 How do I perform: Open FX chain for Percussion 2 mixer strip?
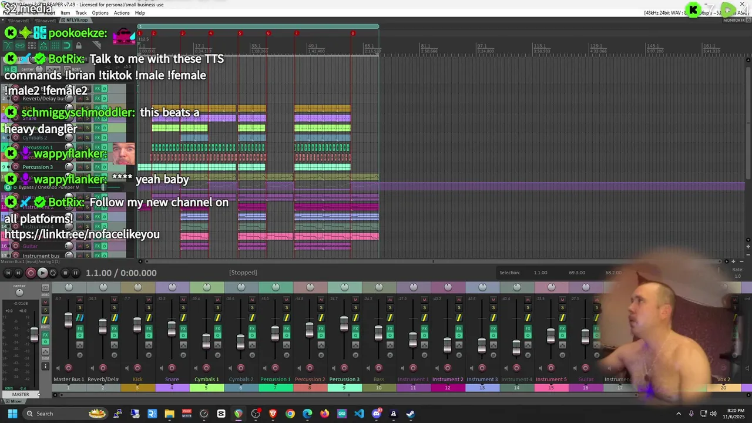321,328
